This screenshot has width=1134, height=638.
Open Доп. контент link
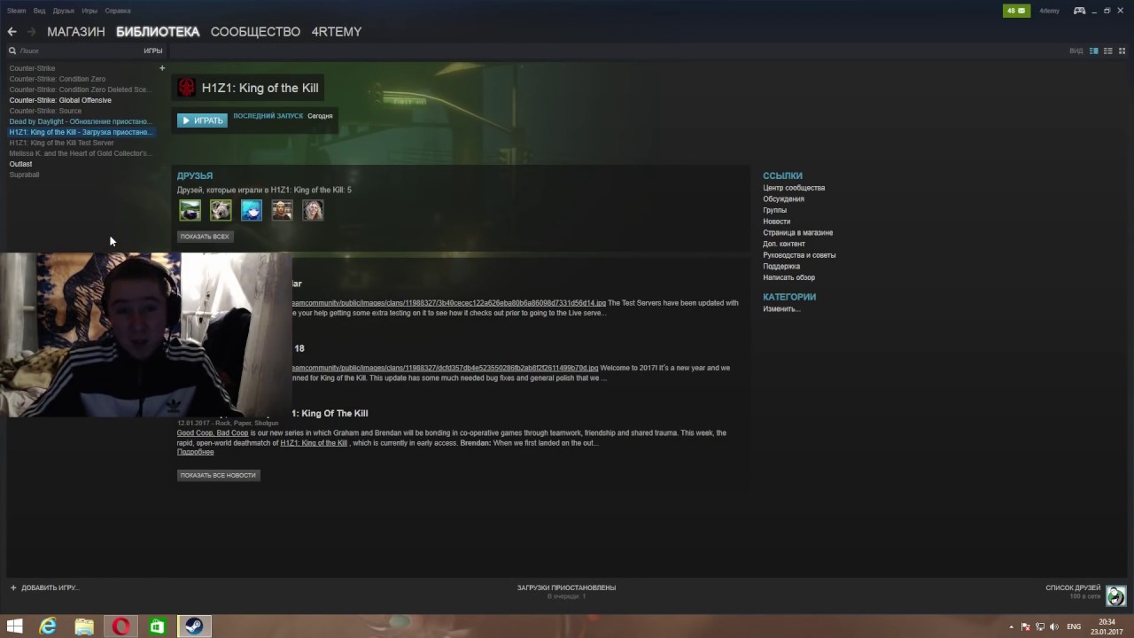click(784, 244)
